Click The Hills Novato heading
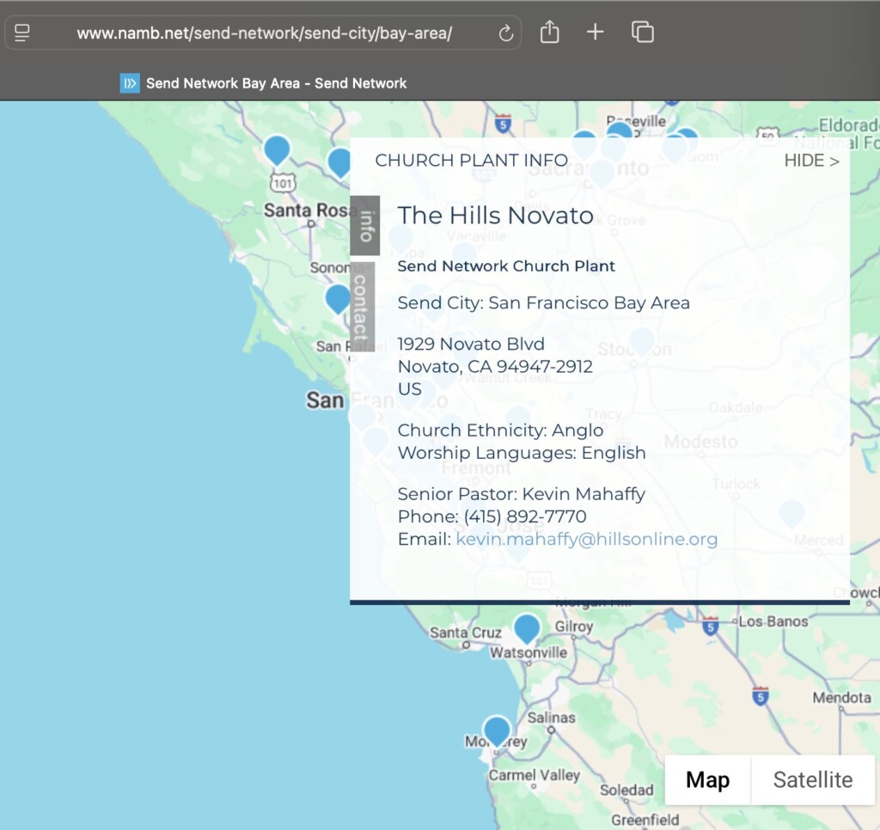This screenshot has height=830, width=880. click(x=496, y=216)
